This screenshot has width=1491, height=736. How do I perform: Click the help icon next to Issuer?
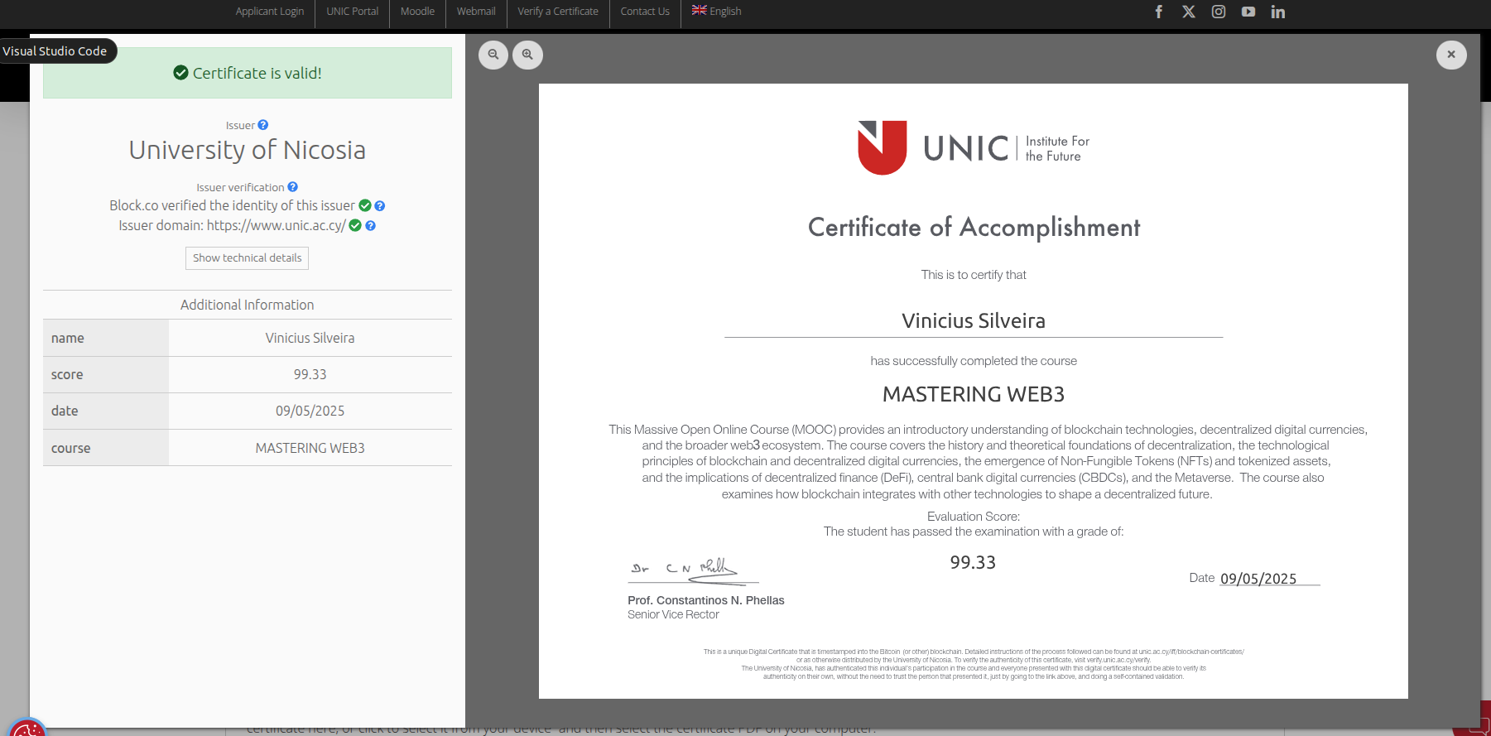pos(263,125)
